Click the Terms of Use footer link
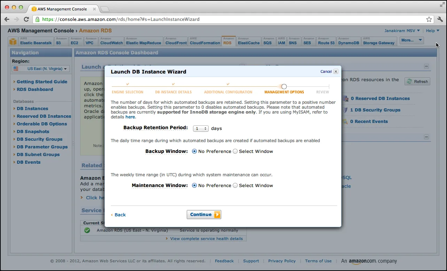Screen dimensions: 447x271 tap(318, 261)
